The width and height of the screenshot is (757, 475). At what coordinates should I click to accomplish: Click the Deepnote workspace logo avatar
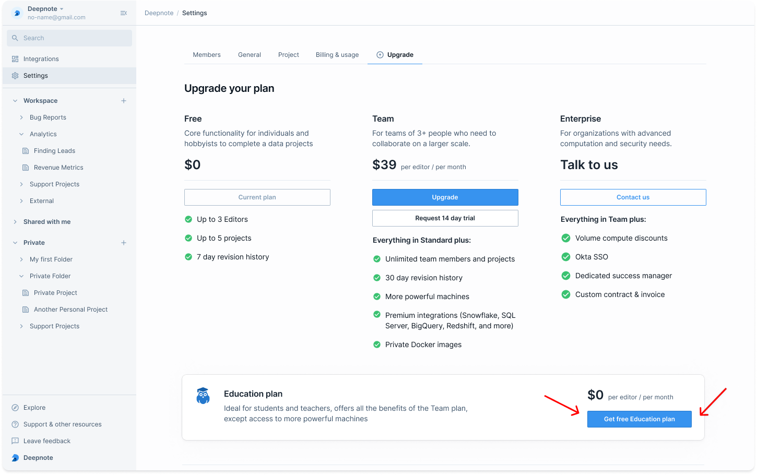coord(17,13)
